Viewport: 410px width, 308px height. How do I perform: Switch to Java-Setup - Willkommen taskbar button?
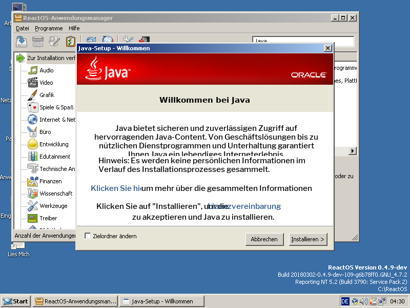coord(162,301)
